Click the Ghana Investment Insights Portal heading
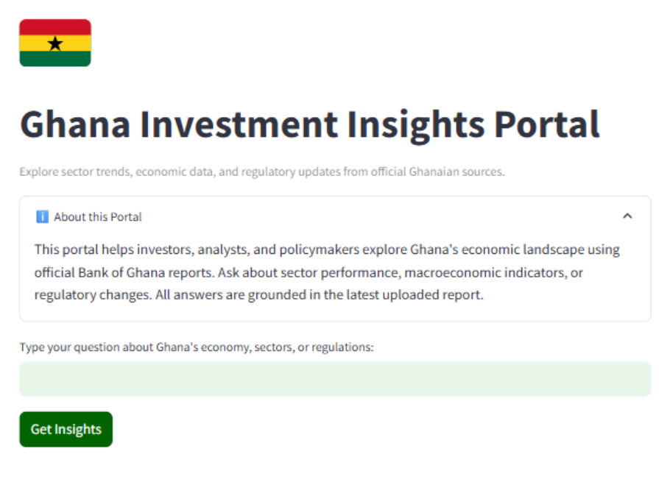This screenshot has height=493, width=659. point(310,124)
